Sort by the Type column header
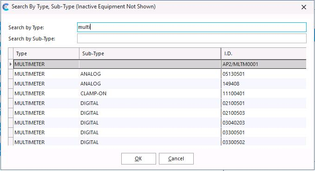Image resolution: width=315 pixels, height=171 pixels. pyautogui.click(x=46, y=53)
